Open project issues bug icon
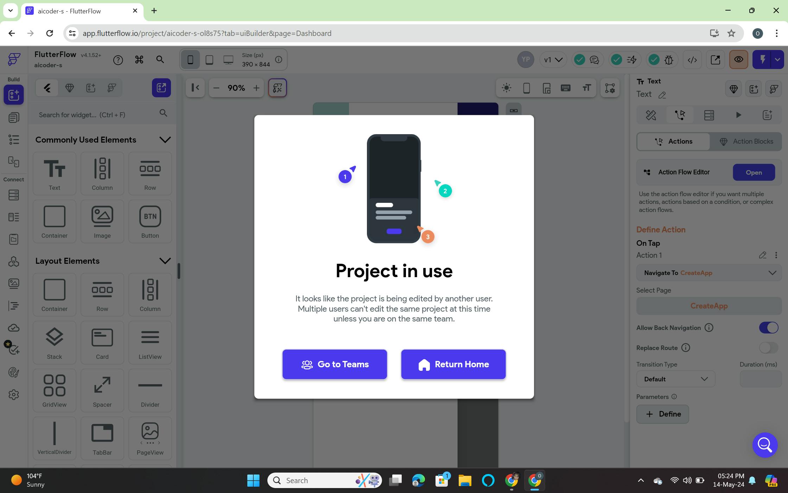This screenshot has width=788, height=493. [x=669, y=60]
